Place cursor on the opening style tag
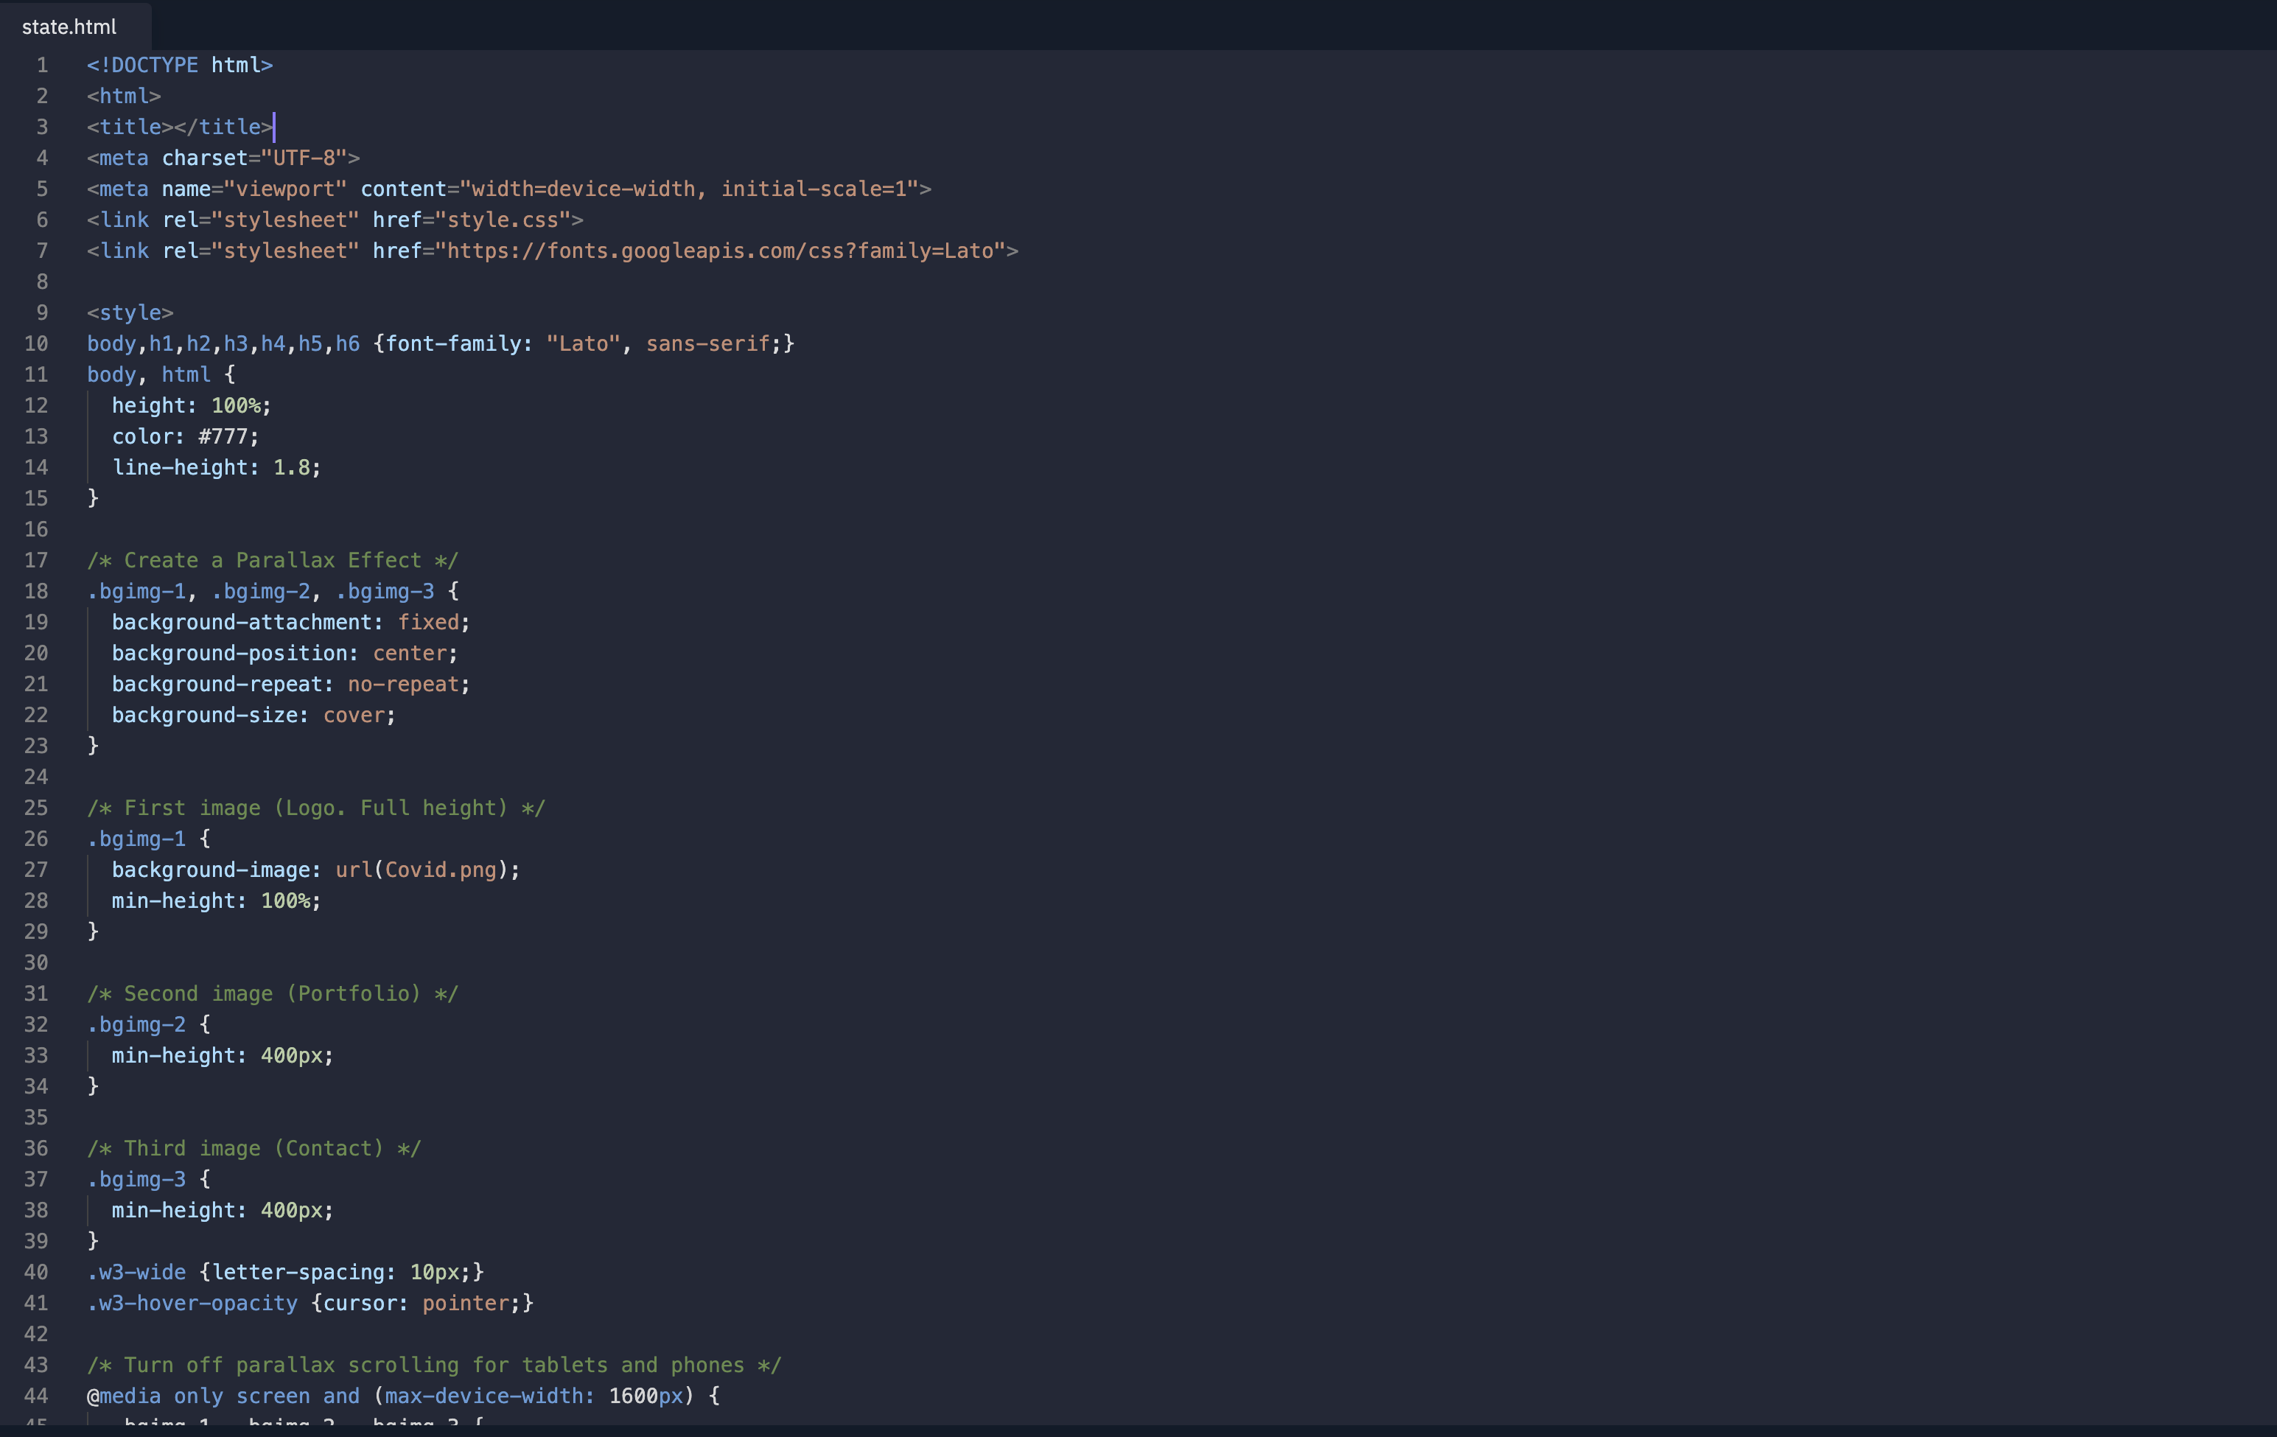2277x1437 pixels. click(130, 313)
